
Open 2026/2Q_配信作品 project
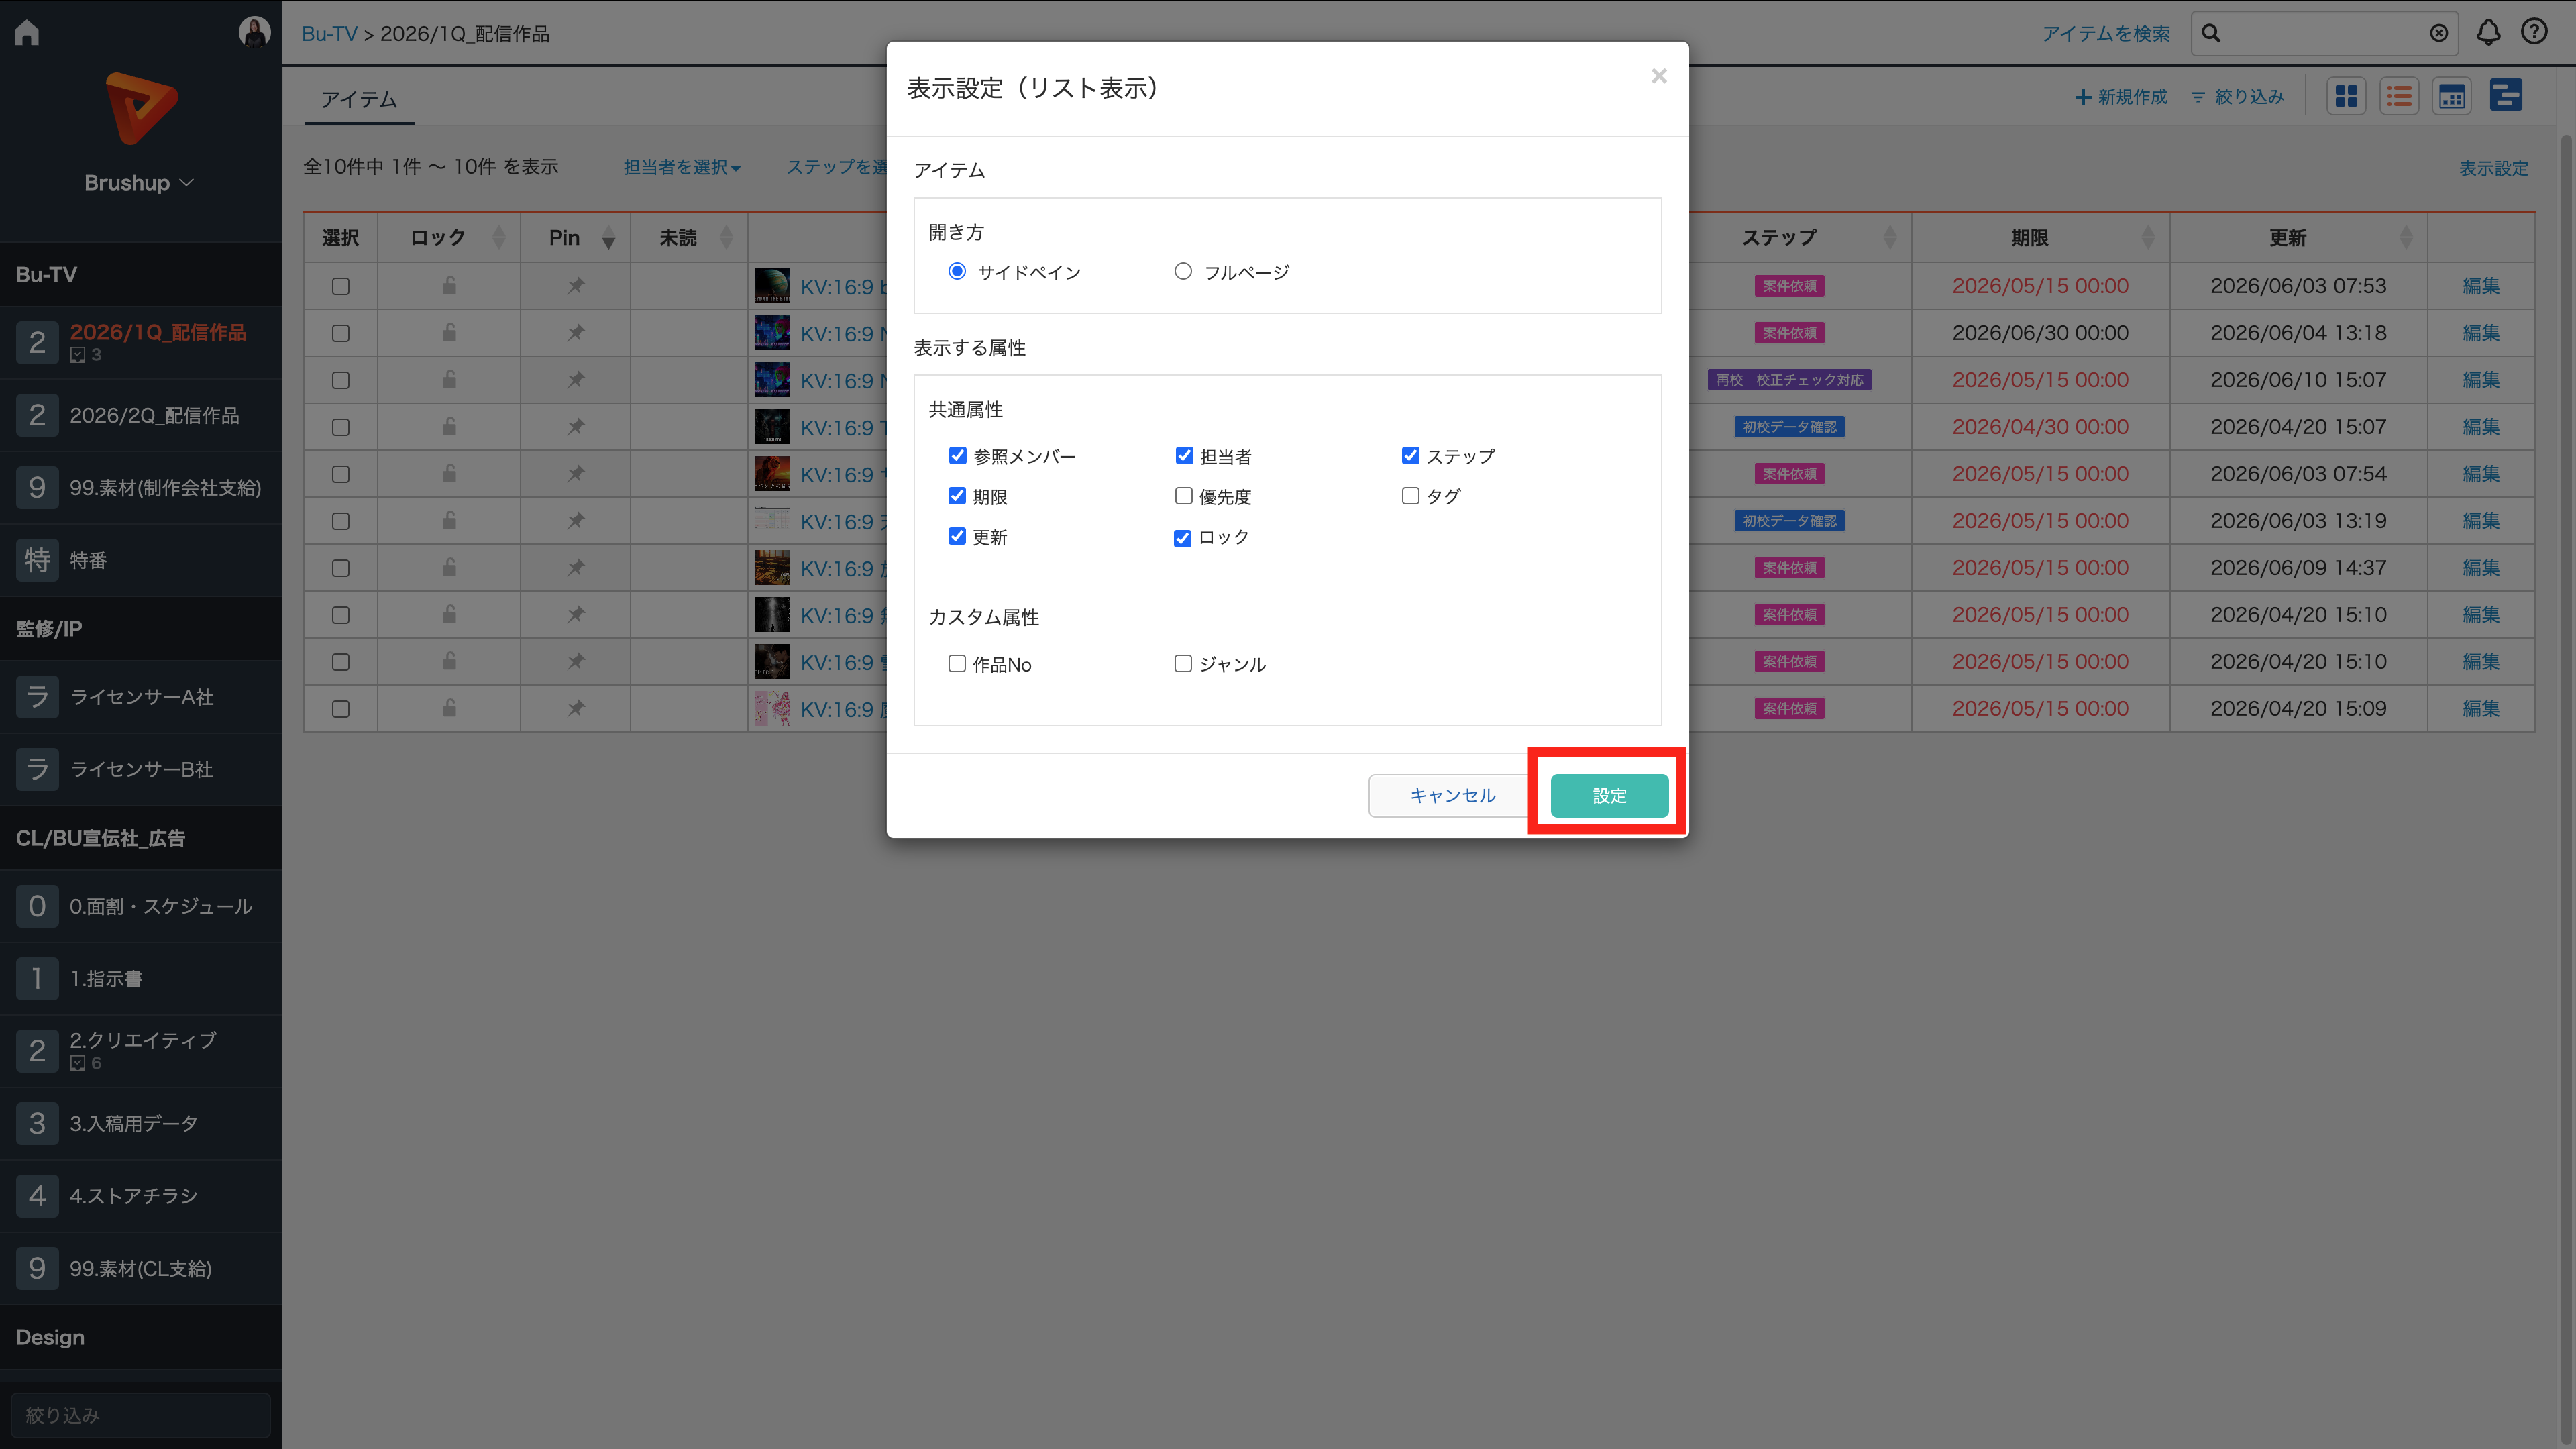(140, 415)
